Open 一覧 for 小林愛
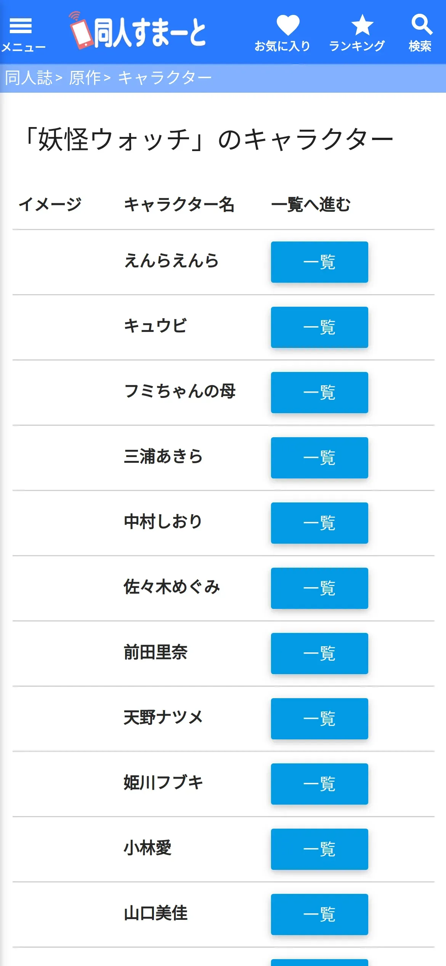This screenshot has height=966, width=446. (x=319, y=849)
